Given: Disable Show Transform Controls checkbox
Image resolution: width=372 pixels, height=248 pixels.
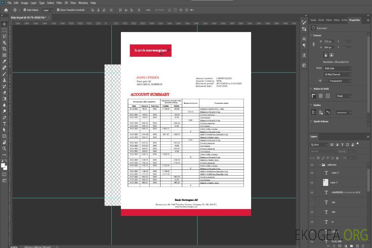Looking at the screenshot, I should click(x=58, y=10).
